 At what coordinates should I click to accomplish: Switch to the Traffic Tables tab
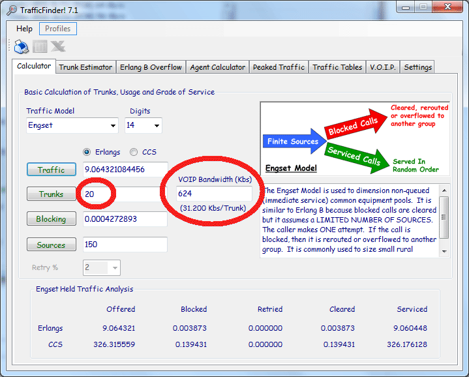point(337,67)
